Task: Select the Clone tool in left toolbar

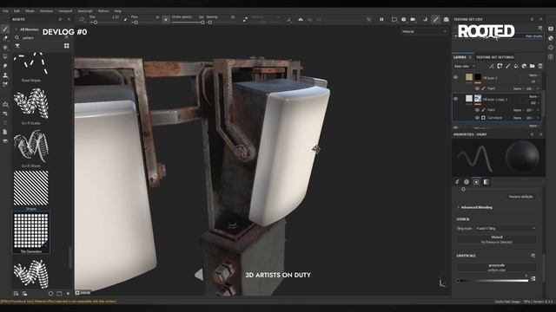Action: (x=5, y=75)
